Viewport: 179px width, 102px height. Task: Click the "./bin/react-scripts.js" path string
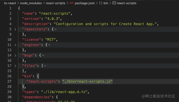[87, 81]
